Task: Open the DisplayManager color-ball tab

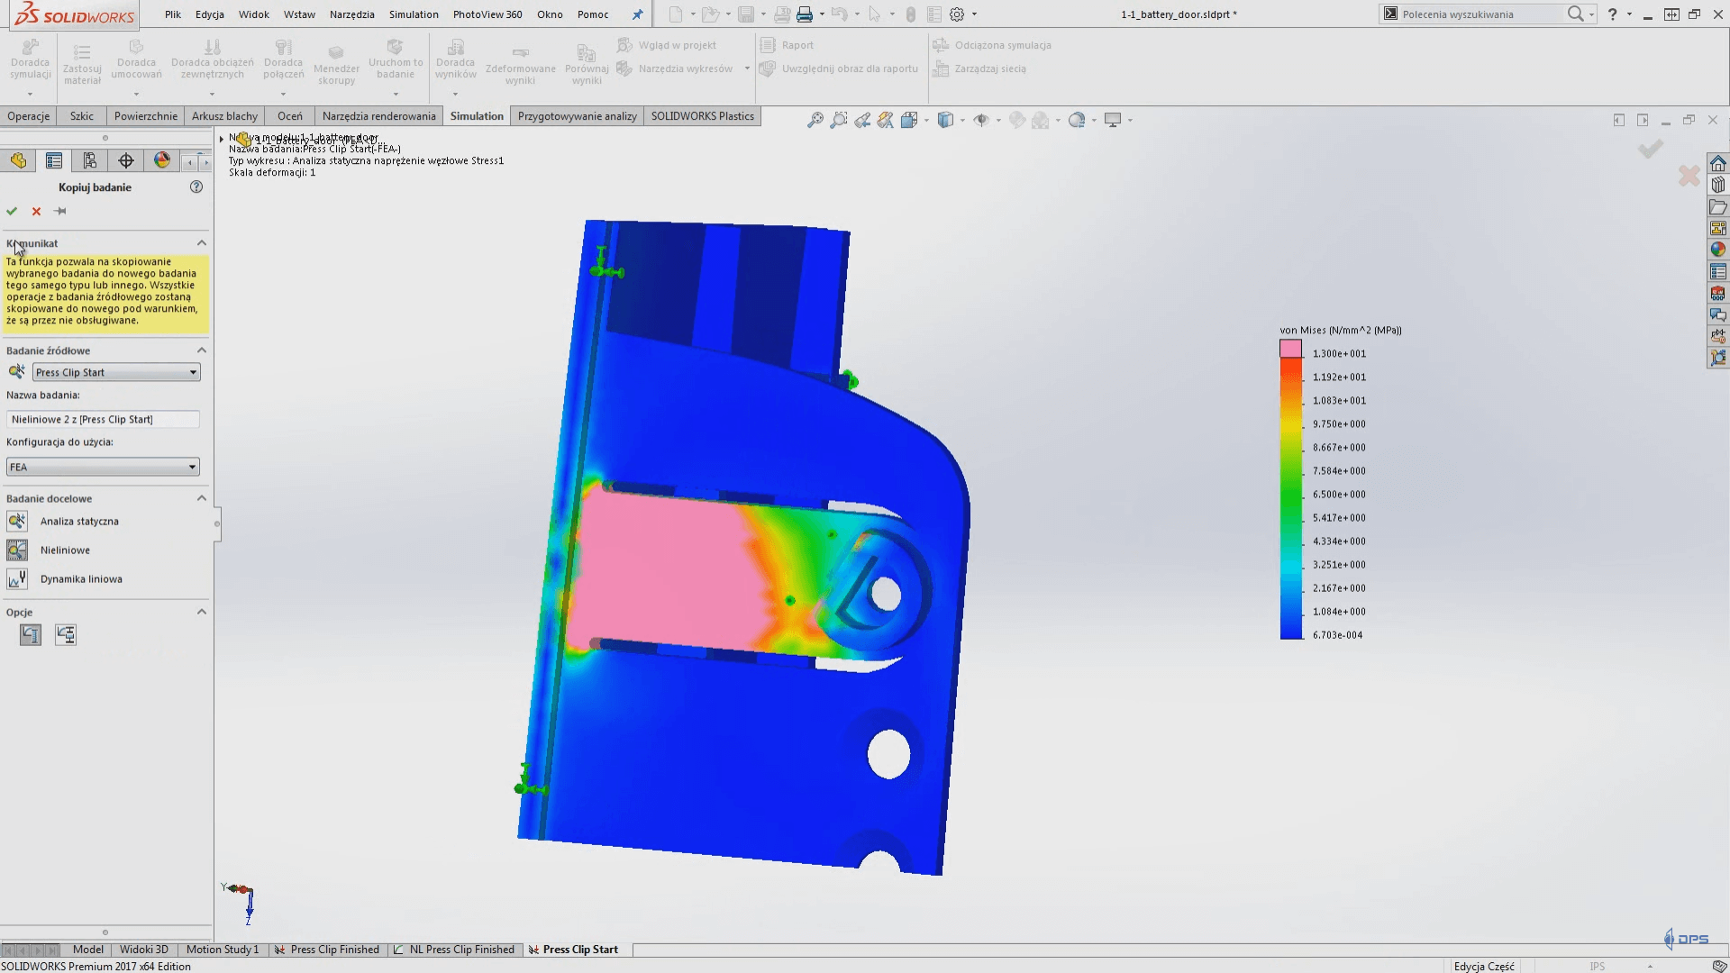Action: point(162,160)
